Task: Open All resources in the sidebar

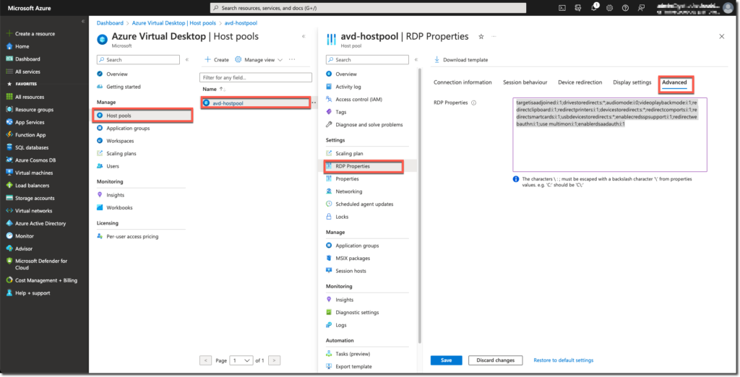Action: (29, 97)
